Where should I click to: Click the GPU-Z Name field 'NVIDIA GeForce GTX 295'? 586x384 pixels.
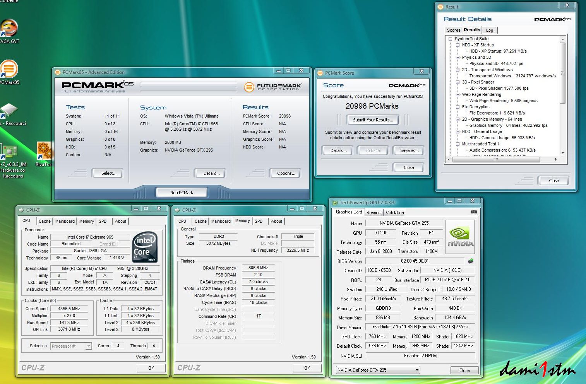(404, 223)
